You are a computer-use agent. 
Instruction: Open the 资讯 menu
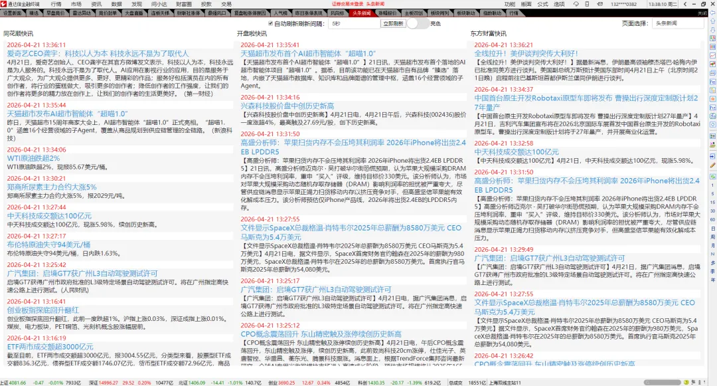click(96, 4)
